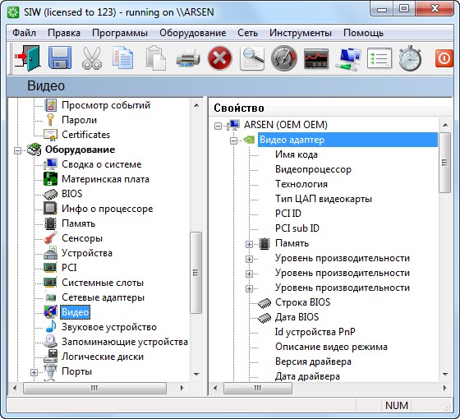The image size is (460, 419).
Task: Open the red graph monitor tool
Action: pyautogui.click(x=316, y=58)
